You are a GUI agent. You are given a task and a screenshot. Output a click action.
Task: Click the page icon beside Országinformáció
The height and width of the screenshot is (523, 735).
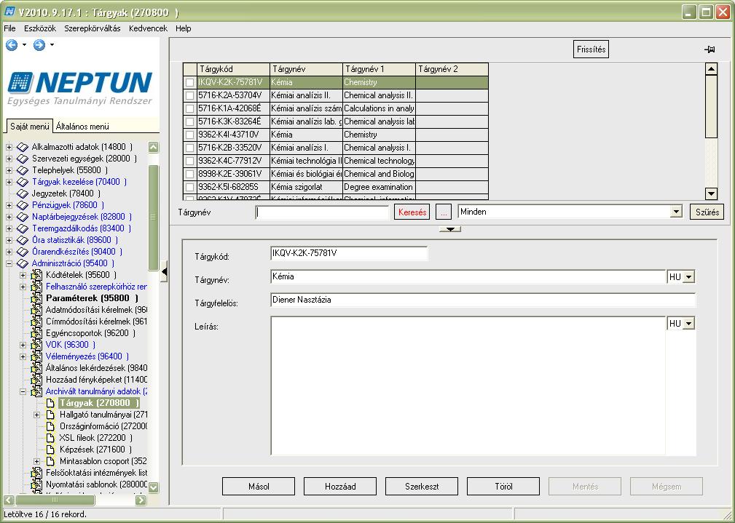pyautogui.click(x=50, y=426)
